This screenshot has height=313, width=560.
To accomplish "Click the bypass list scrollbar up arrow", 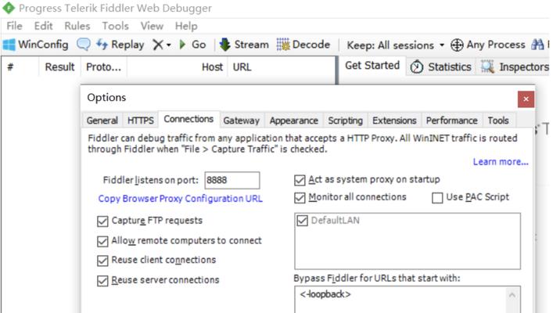I will pyautogui.click(x=512, y=295).
